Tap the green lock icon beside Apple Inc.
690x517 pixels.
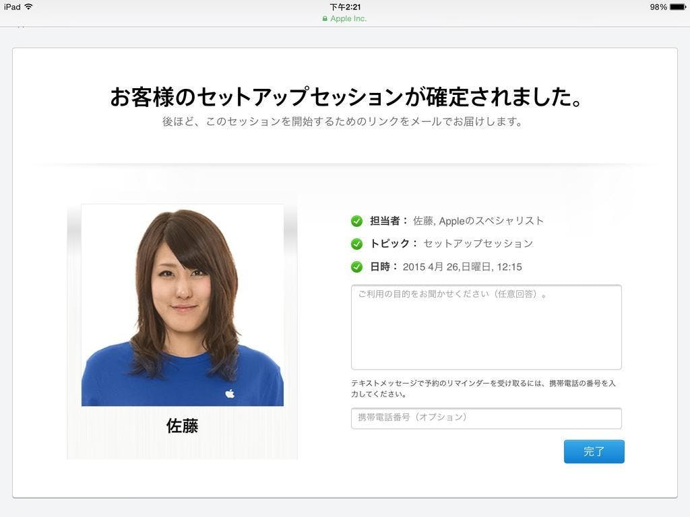click(325, 19)
